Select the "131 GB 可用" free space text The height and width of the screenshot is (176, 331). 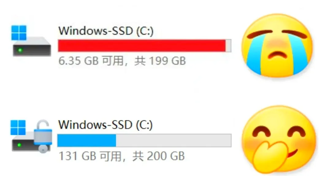(90, 156)
